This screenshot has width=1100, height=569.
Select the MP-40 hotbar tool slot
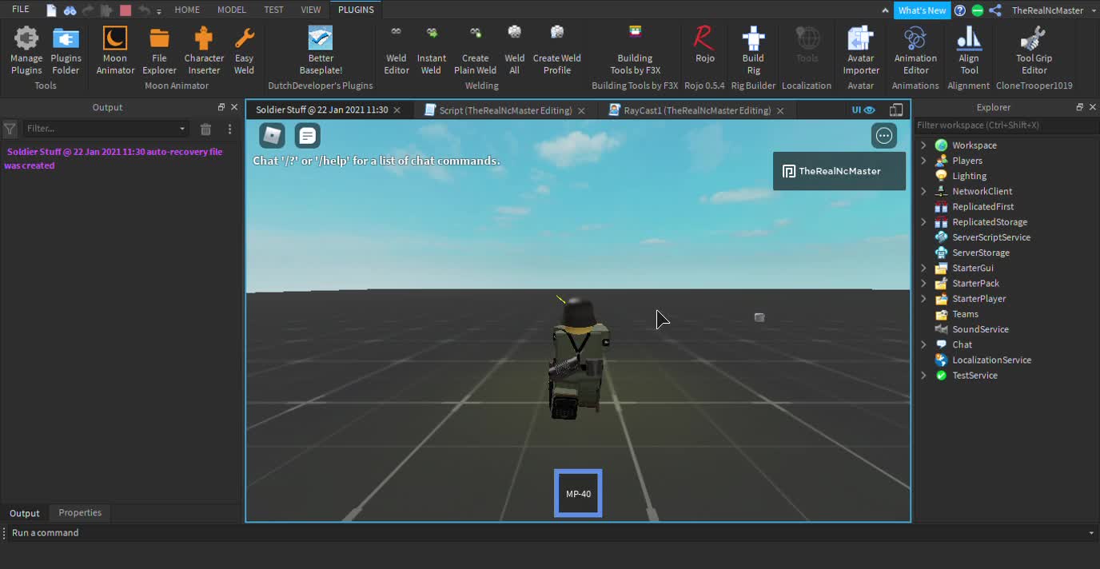(x=578, y=493)
